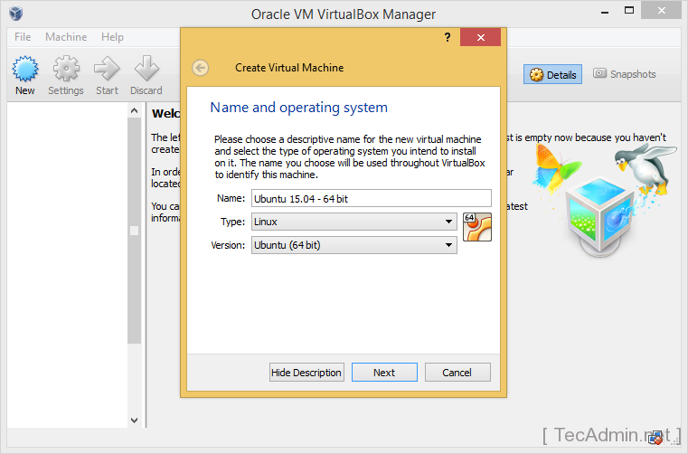Open the Help menu
This screenshot has width=688, height=454.
(112, 37)
